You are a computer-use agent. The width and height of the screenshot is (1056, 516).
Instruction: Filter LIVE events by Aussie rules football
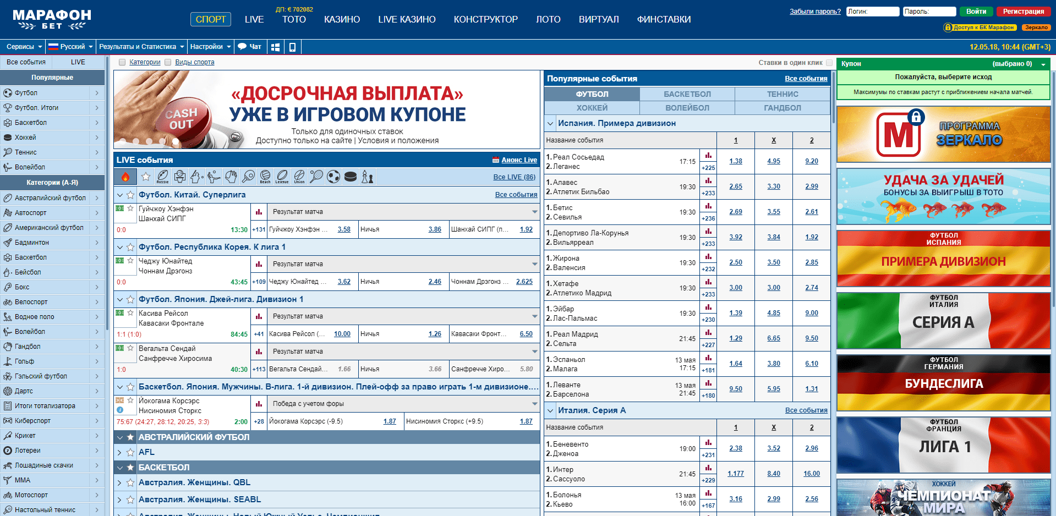163,177
